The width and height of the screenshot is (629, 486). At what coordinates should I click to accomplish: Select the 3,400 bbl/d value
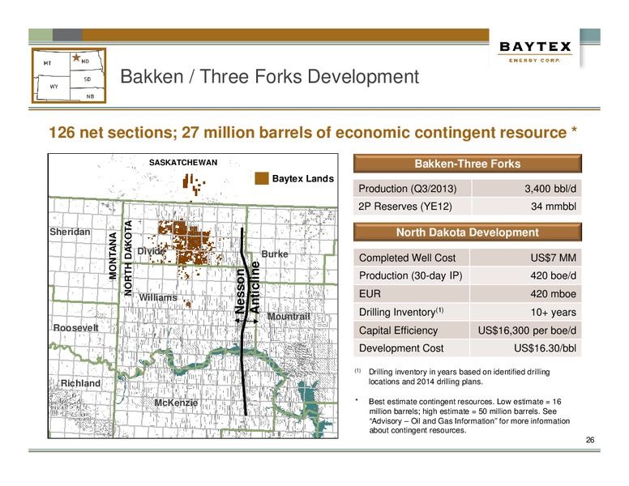tap(550, 189)
